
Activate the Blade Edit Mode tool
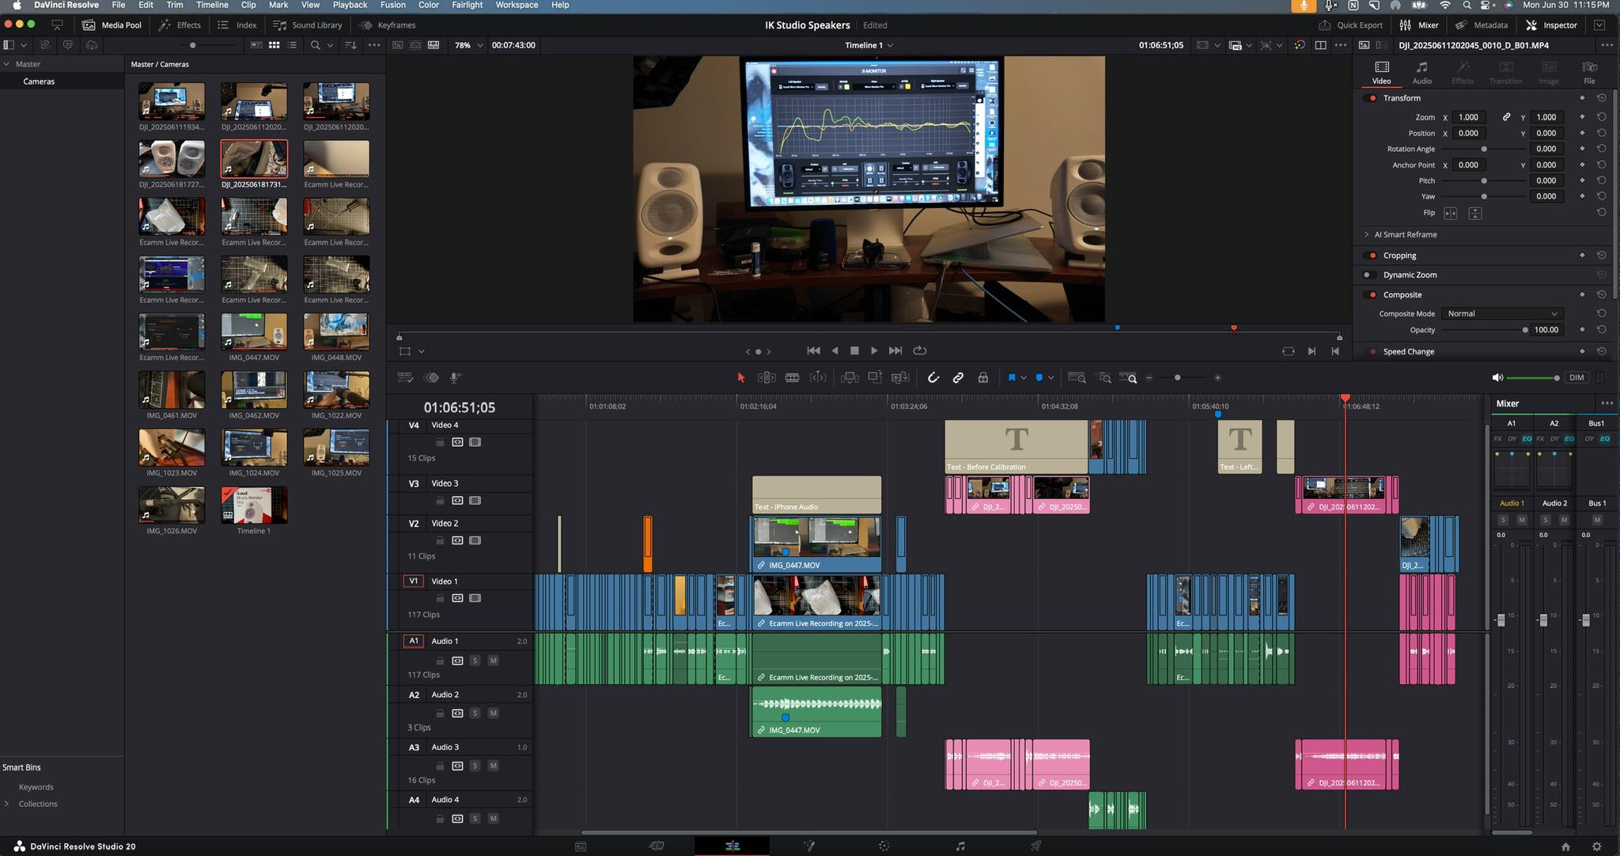(793, 378)
